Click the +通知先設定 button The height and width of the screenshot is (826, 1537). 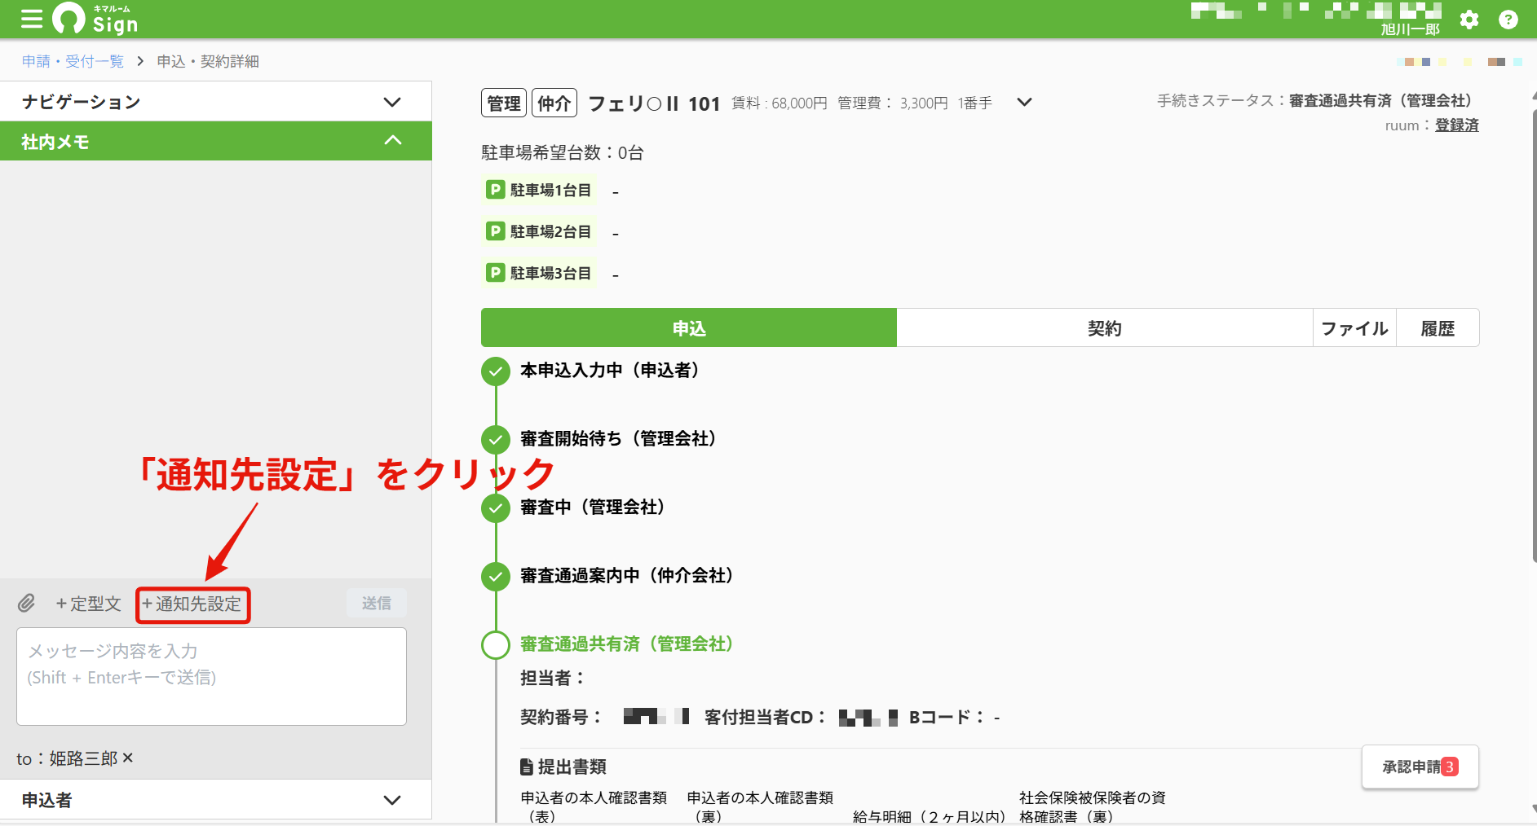pyautogui.click(x=192, y=604)
